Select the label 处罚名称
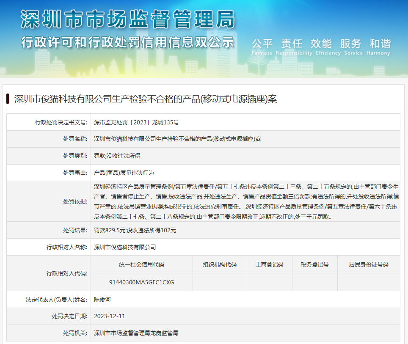The image size is (408, 344). [x=75, y=139]
